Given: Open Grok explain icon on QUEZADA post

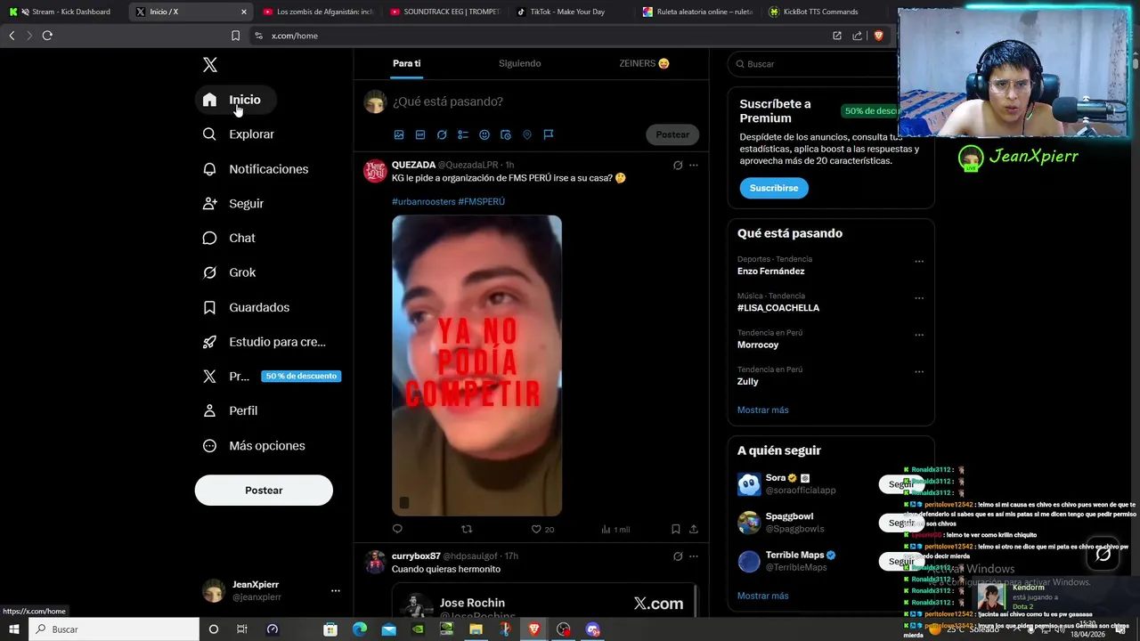Looking at the screenshot, I should click(678, 165).
